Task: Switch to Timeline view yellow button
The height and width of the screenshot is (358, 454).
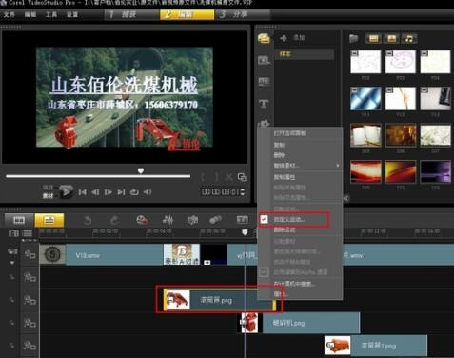Action: pos(49,220)
